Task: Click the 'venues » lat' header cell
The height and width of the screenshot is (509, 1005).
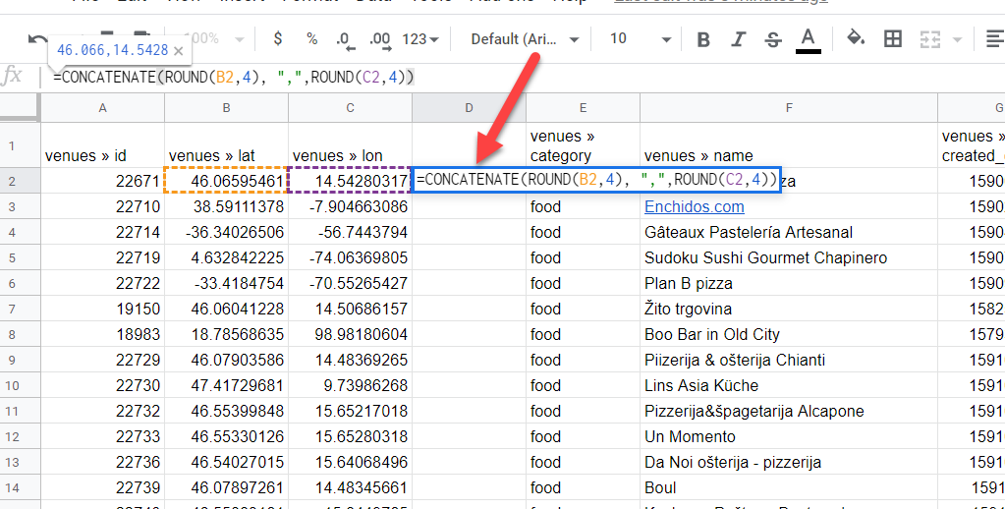Action: pos(226,145)
